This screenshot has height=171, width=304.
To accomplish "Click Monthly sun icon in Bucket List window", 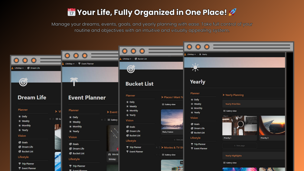I will coord(127,111).
